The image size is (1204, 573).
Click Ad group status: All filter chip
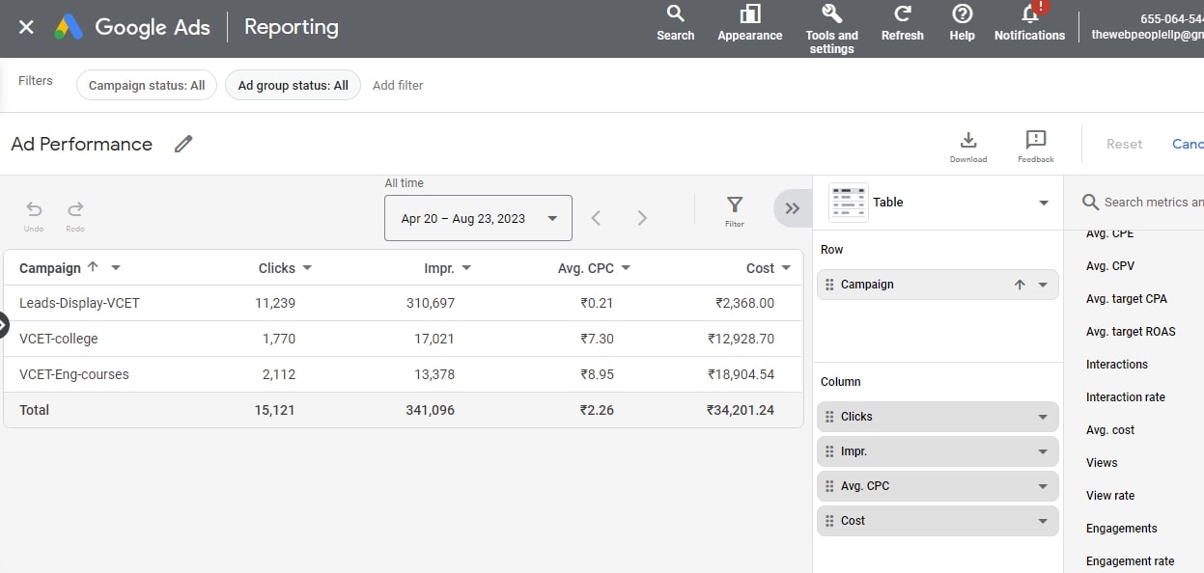coord(293,85)
